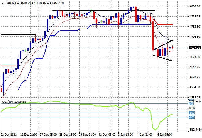This screenshot has height=138, width=202.
Task: Click the 22 Dec 21:00 time label
Action: (28, 135)
